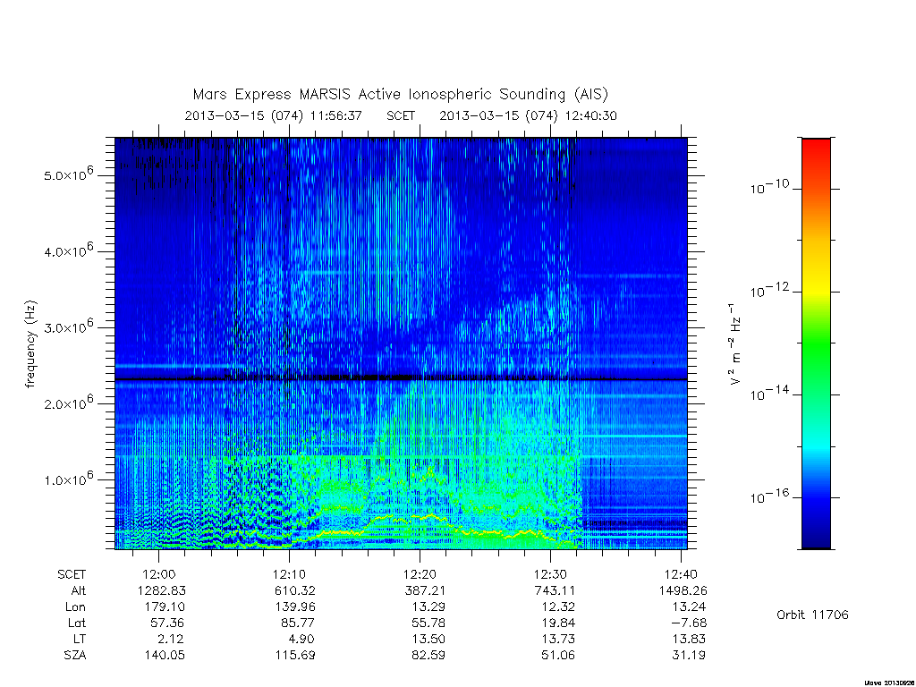Click the black horizontal line near 2.3 MHz
This screenshot has height=687, width=916.
click(x=401, y=379)
